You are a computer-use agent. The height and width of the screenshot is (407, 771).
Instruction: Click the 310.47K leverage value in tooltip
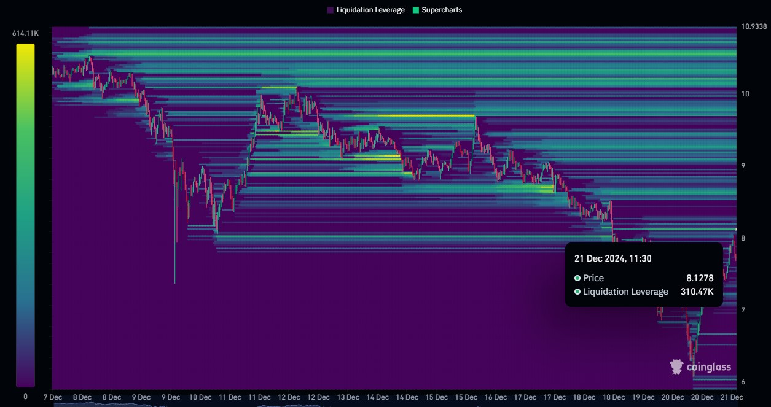coord(697,292)
